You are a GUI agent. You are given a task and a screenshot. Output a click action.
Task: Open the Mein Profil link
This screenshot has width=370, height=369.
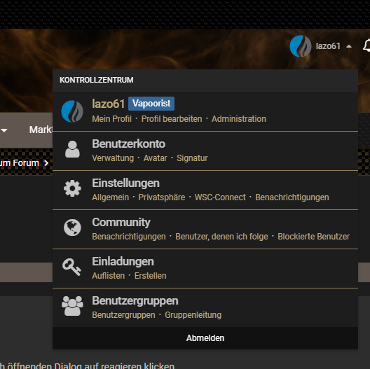[x=111, y=119]
